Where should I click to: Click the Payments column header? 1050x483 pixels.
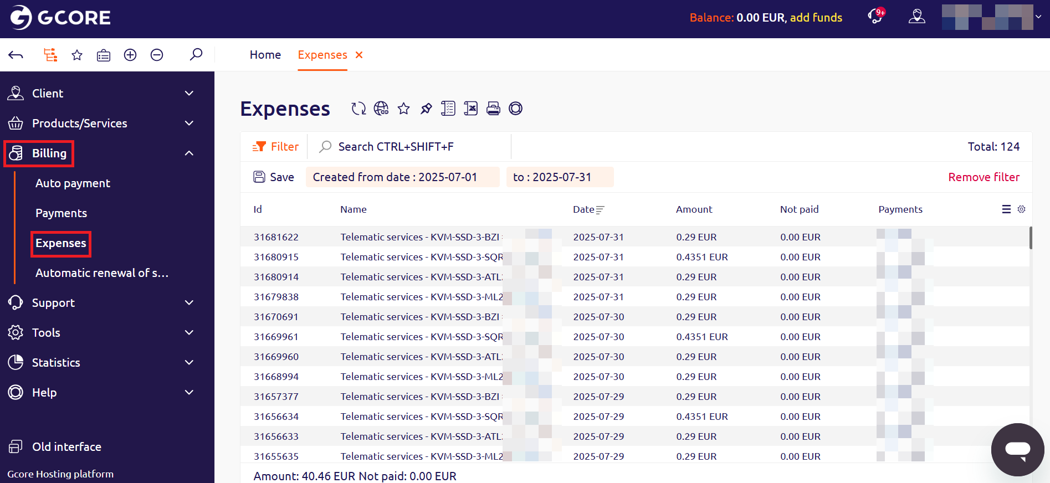[x=900, y=209]
